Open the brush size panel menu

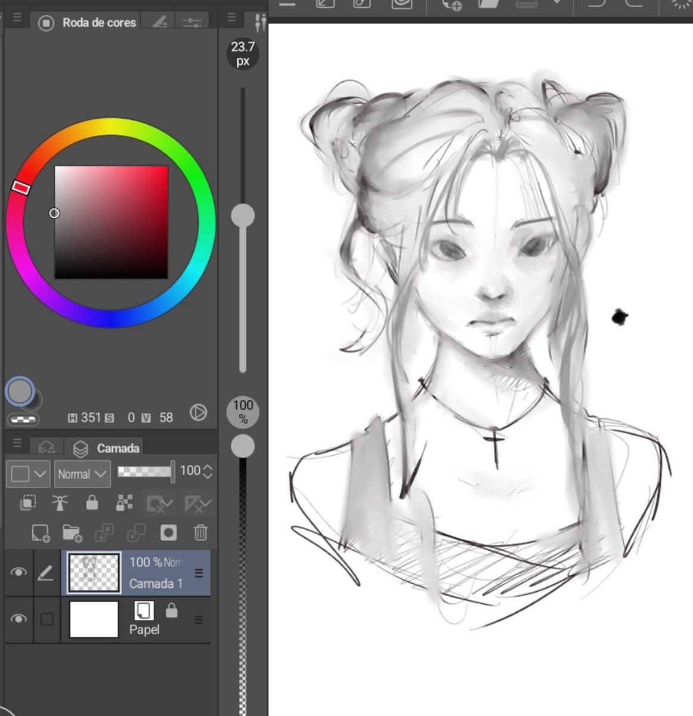(231, 18)
